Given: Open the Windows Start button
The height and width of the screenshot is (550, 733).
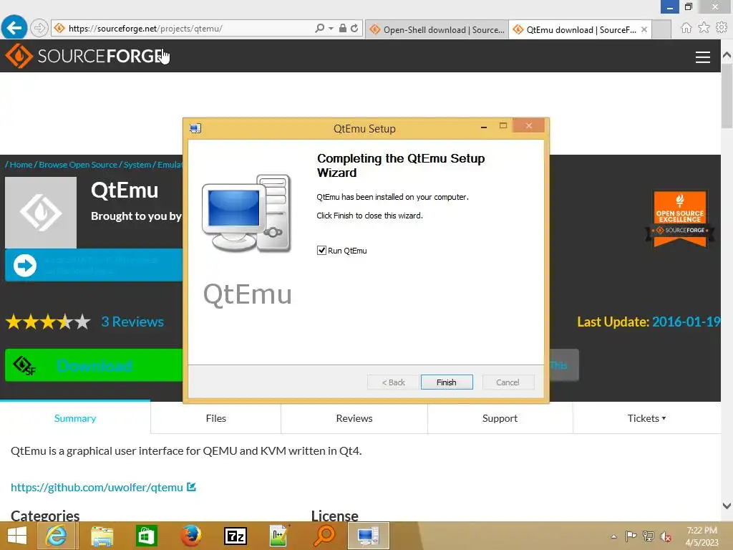Looking at the screenshot, I should coord(17,536).
